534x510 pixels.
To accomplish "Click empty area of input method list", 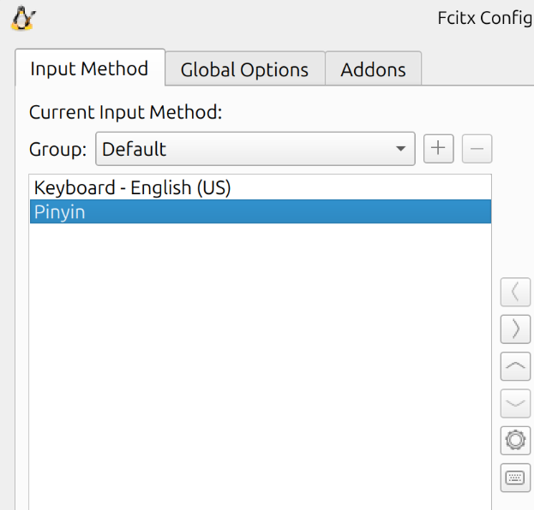I will point(257,359).
